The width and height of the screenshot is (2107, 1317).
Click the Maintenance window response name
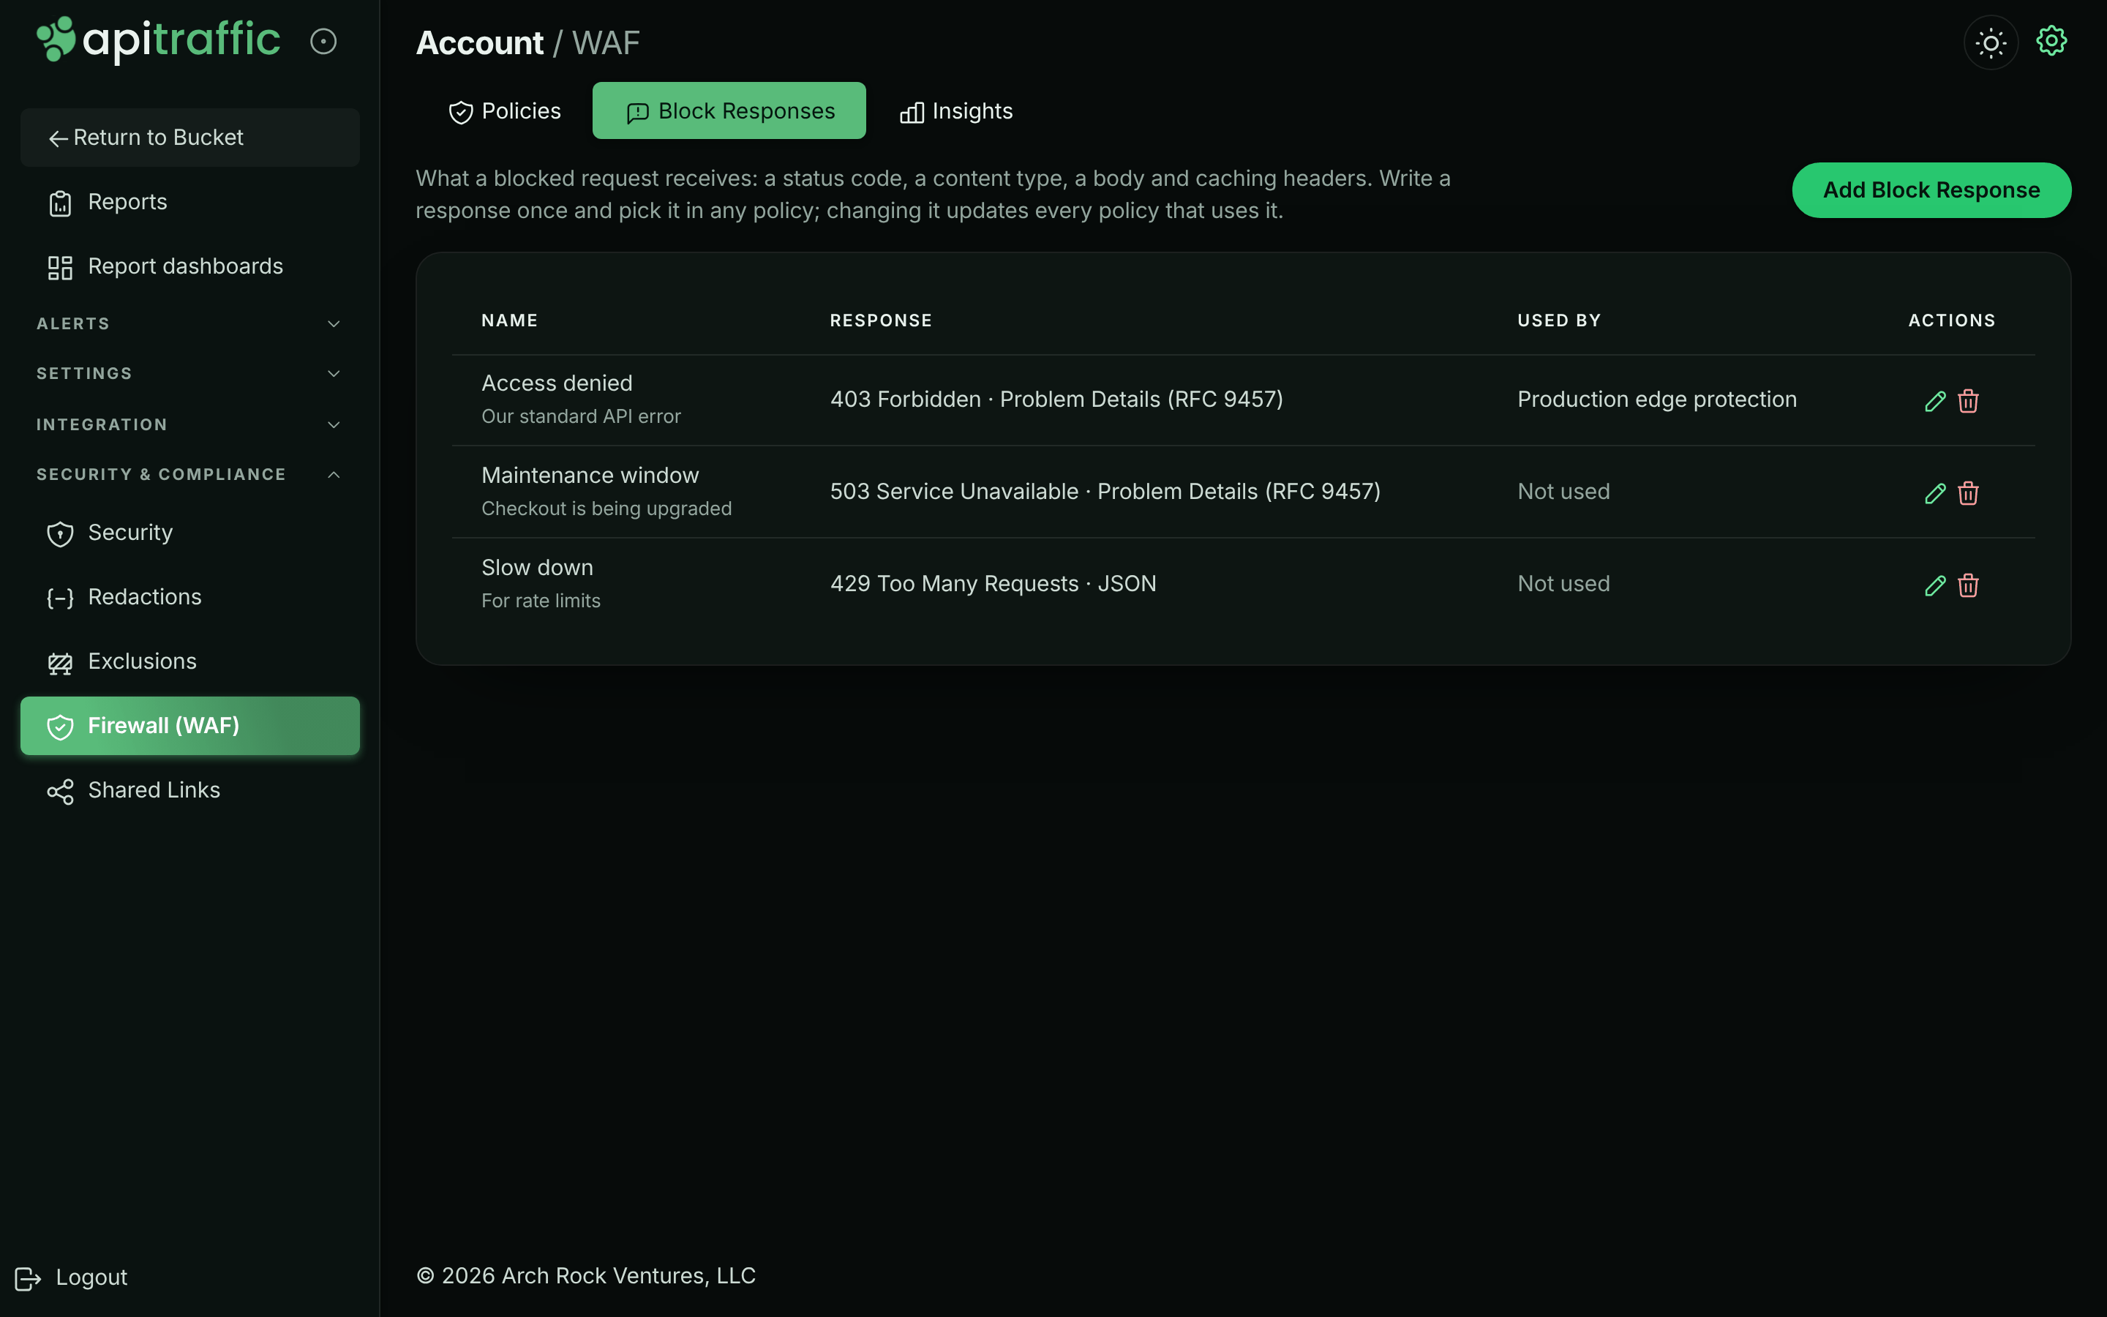coord(590,476)
